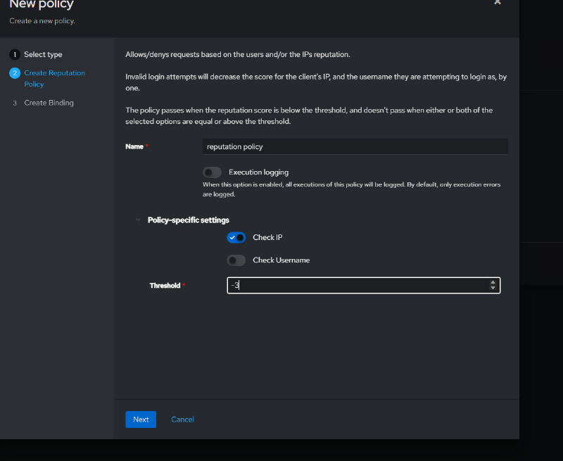The image size is (563, 461).
Task: Increase the Threshold using the up arrow
Action: pyautogui.click(x=493, y=282)
